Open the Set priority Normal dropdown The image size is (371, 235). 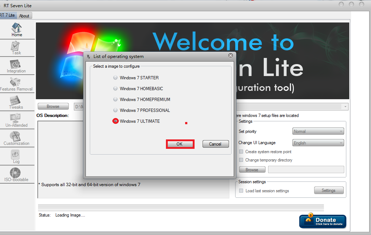coord(318,131)
